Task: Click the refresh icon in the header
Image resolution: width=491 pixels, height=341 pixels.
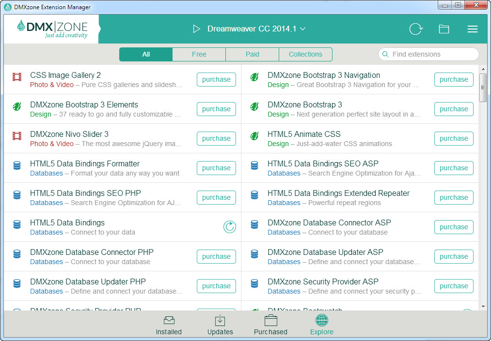Action: 416,29
